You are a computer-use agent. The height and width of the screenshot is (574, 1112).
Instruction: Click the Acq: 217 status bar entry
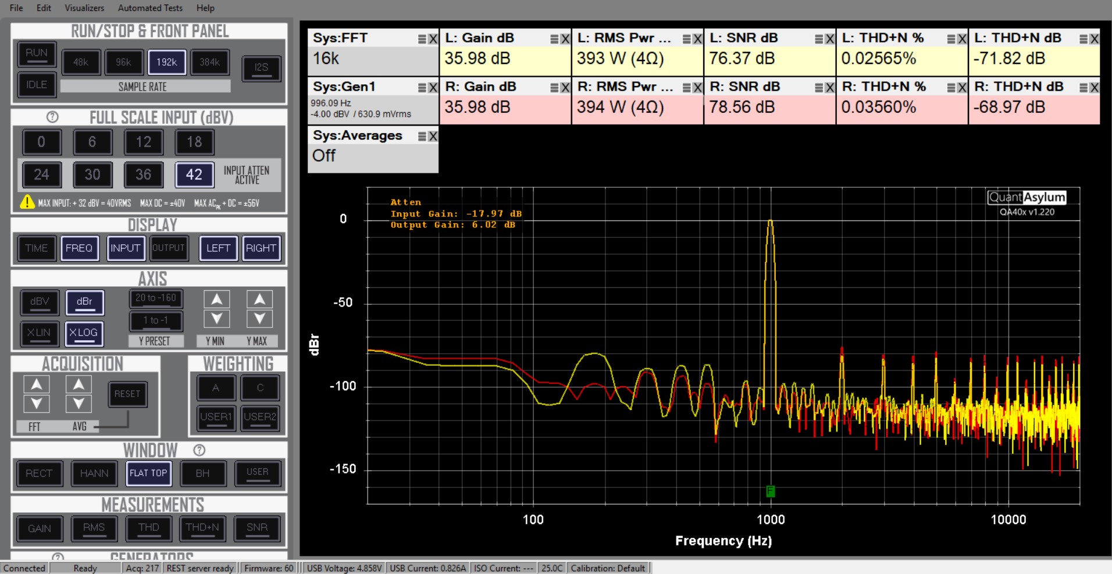click(x=142, y=568)
